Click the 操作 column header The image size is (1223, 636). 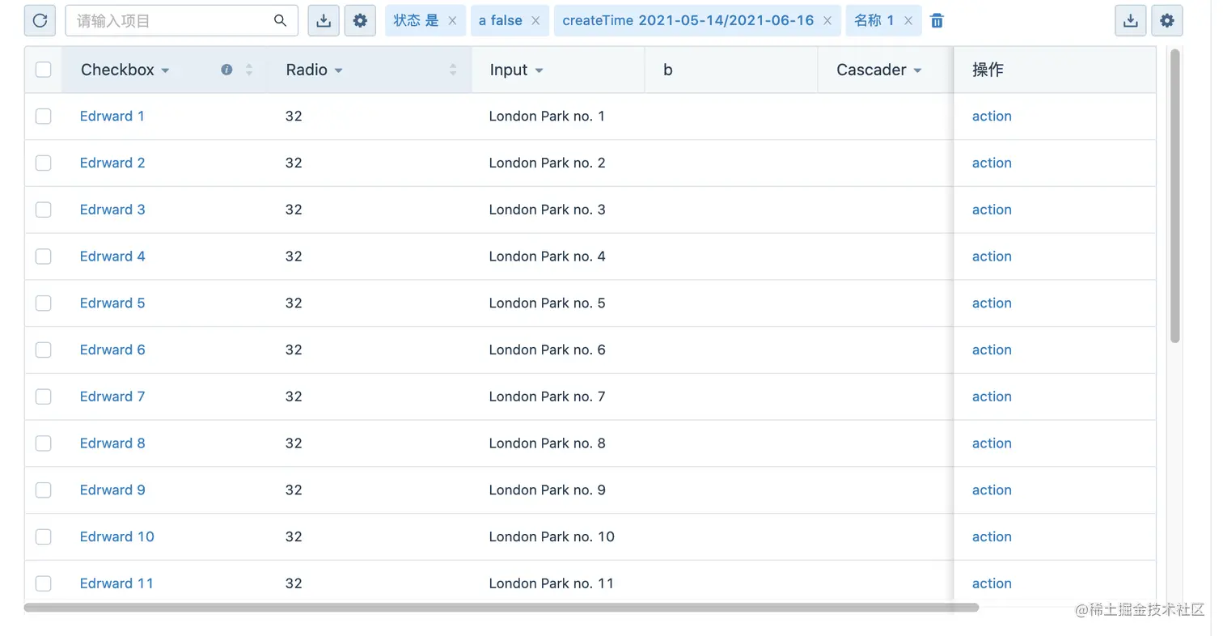(x=1055, y=70)
